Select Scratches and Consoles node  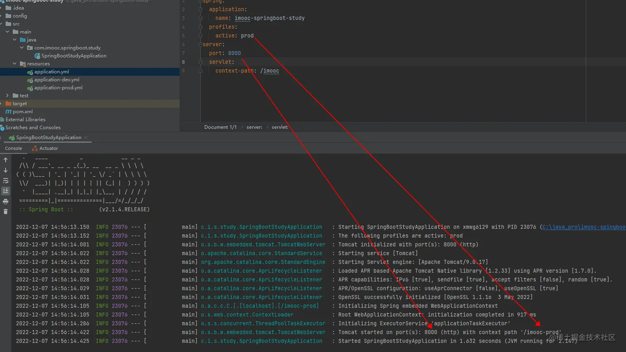pyautogui.click(x=33, y=127)
